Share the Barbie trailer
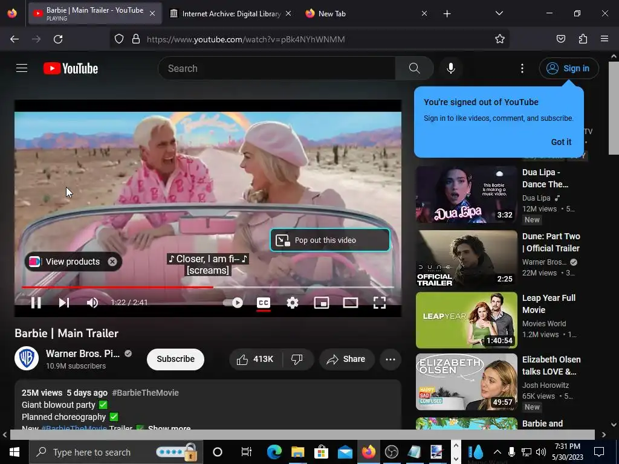The height and width of the screenshot is (464, 619). tap(346, 359)
